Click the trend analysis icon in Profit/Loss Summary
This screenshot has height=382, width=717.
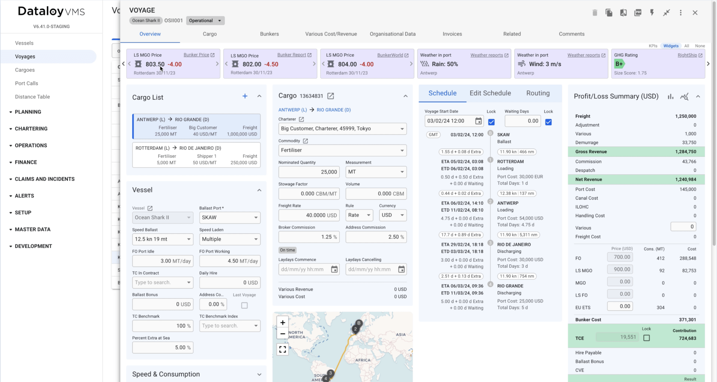[x=685, y=96]
